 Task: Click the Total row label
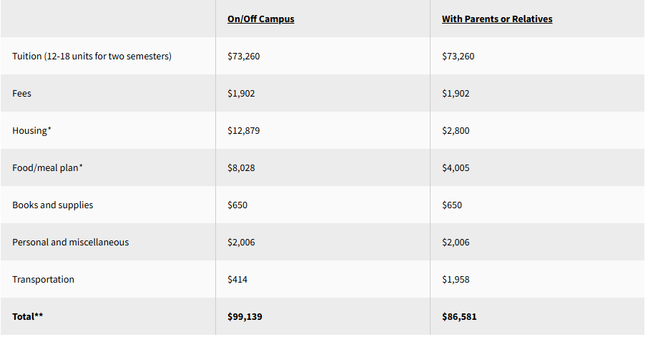28,316
